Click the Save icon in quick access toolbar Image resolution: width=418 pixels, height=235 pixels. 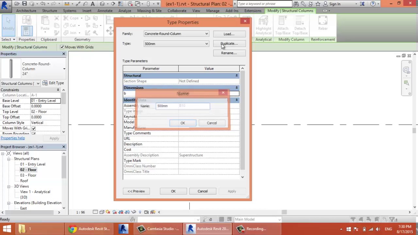pos(24,4)
